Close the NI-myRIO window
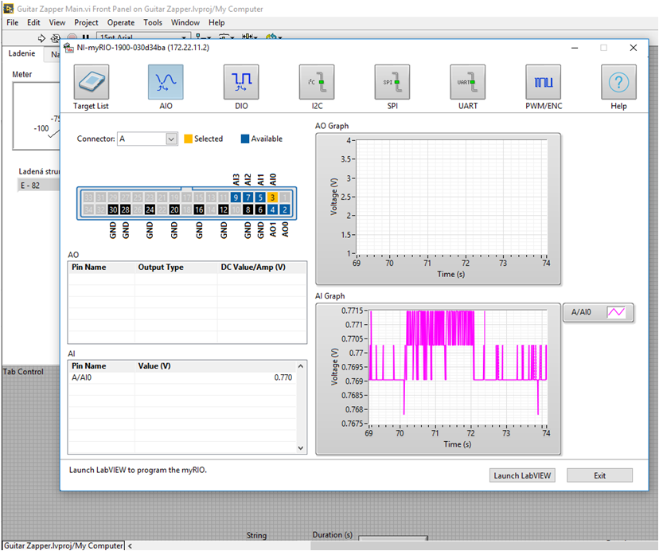Screen dimensions: 659x551 click(x=634, y=48)
